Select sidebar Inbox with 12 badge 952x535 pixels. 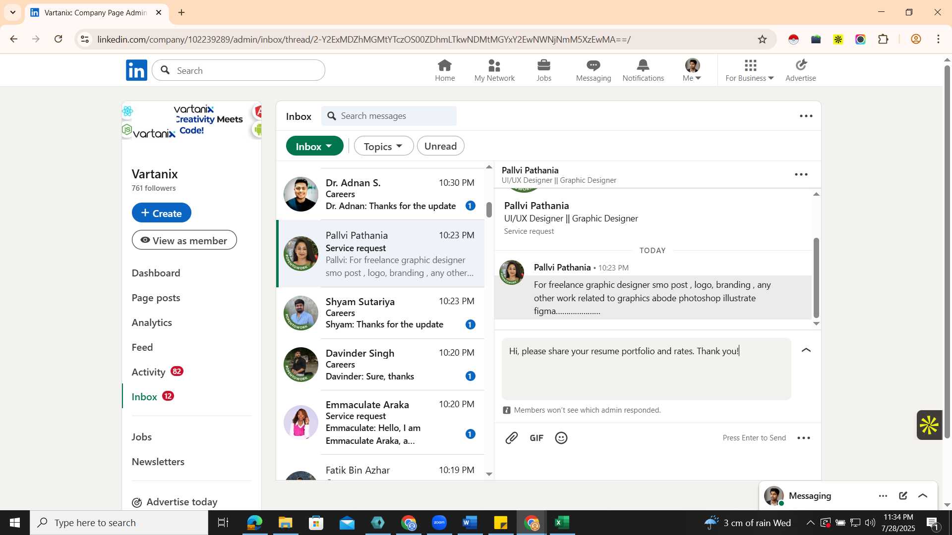(153, 397)
